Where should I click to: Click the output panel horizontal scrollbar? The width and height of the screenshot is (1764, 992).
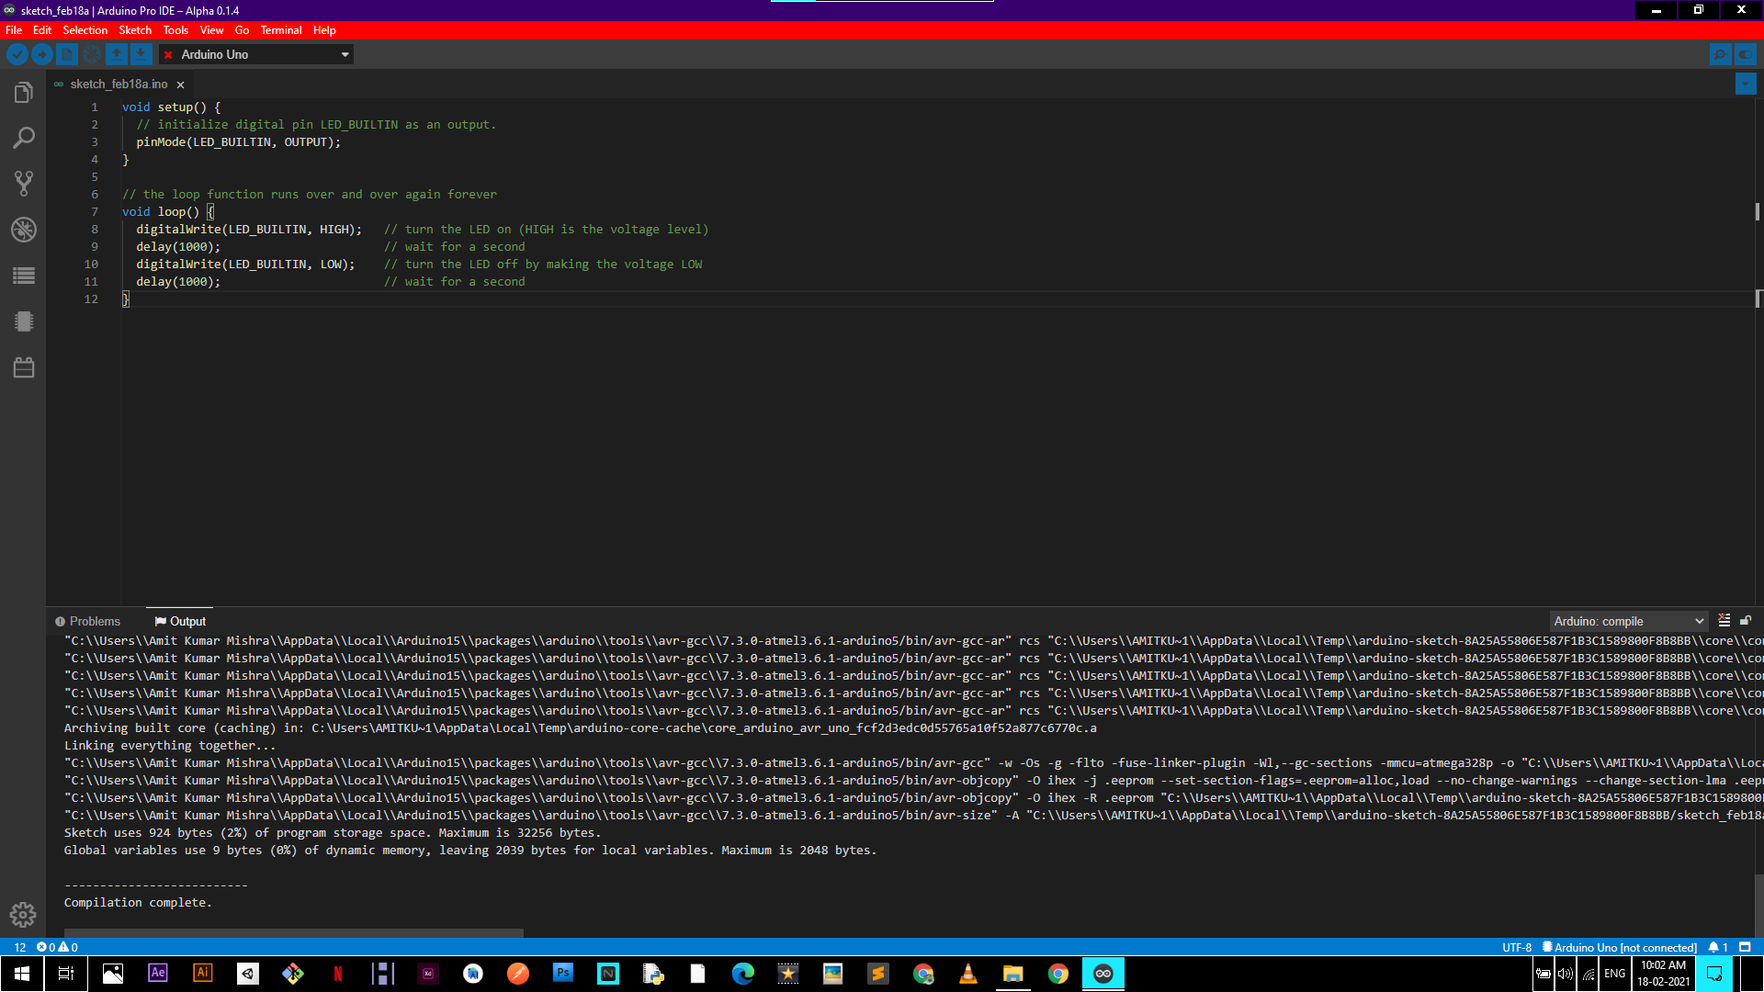[294, 932]
